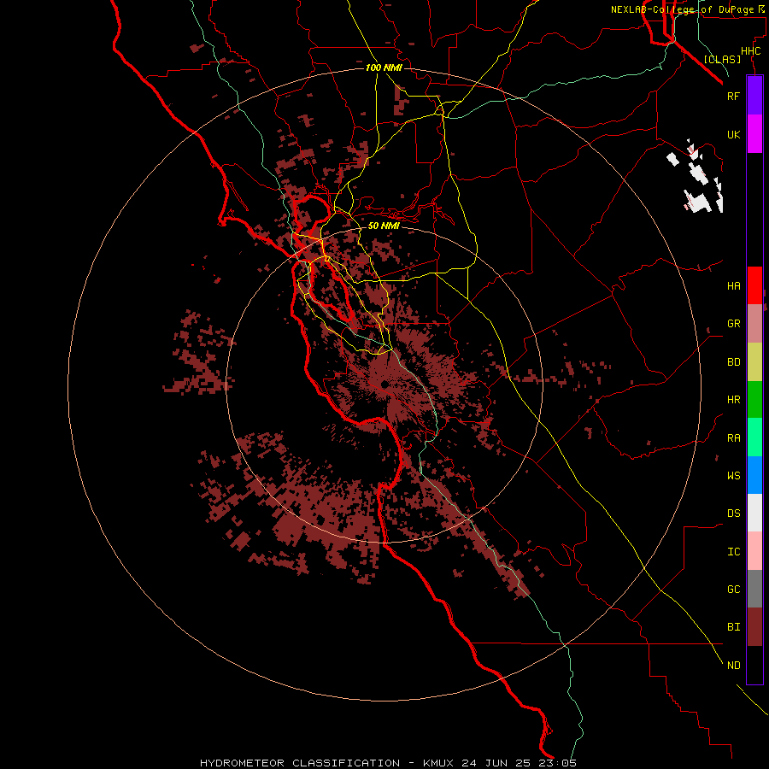This screenshot has height=769, width=769.
Task: Click the gray GC legend color swatch
Action: [754, 589]
